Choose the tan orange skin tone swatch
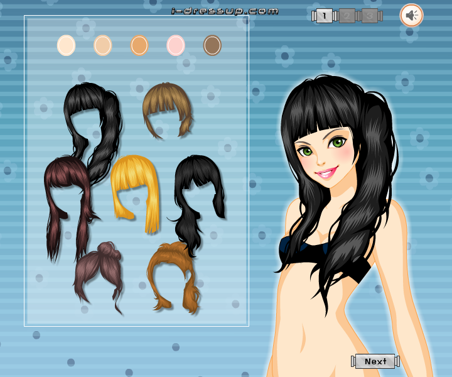Viewport: 452px width, 377px height. click(x=139, y=45)
